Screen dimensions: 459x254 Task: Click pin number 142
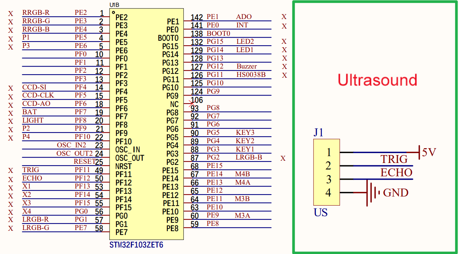click(197, 18)
